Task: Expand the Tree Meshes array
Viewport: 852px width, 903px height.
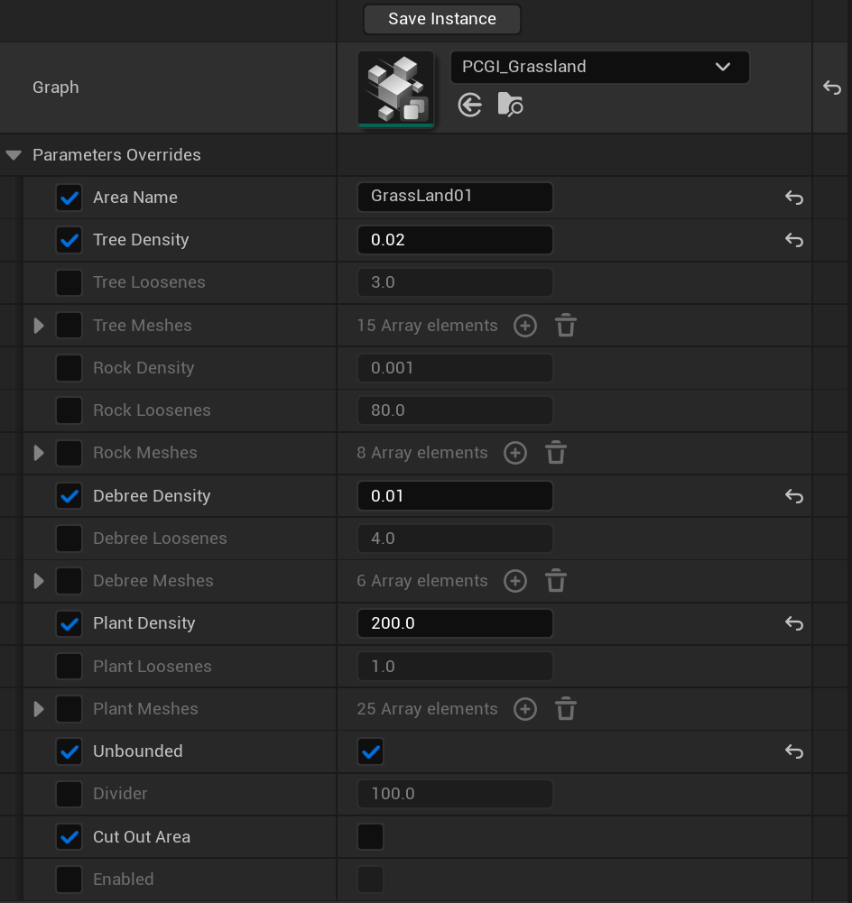Action: (x=39, y=326)
